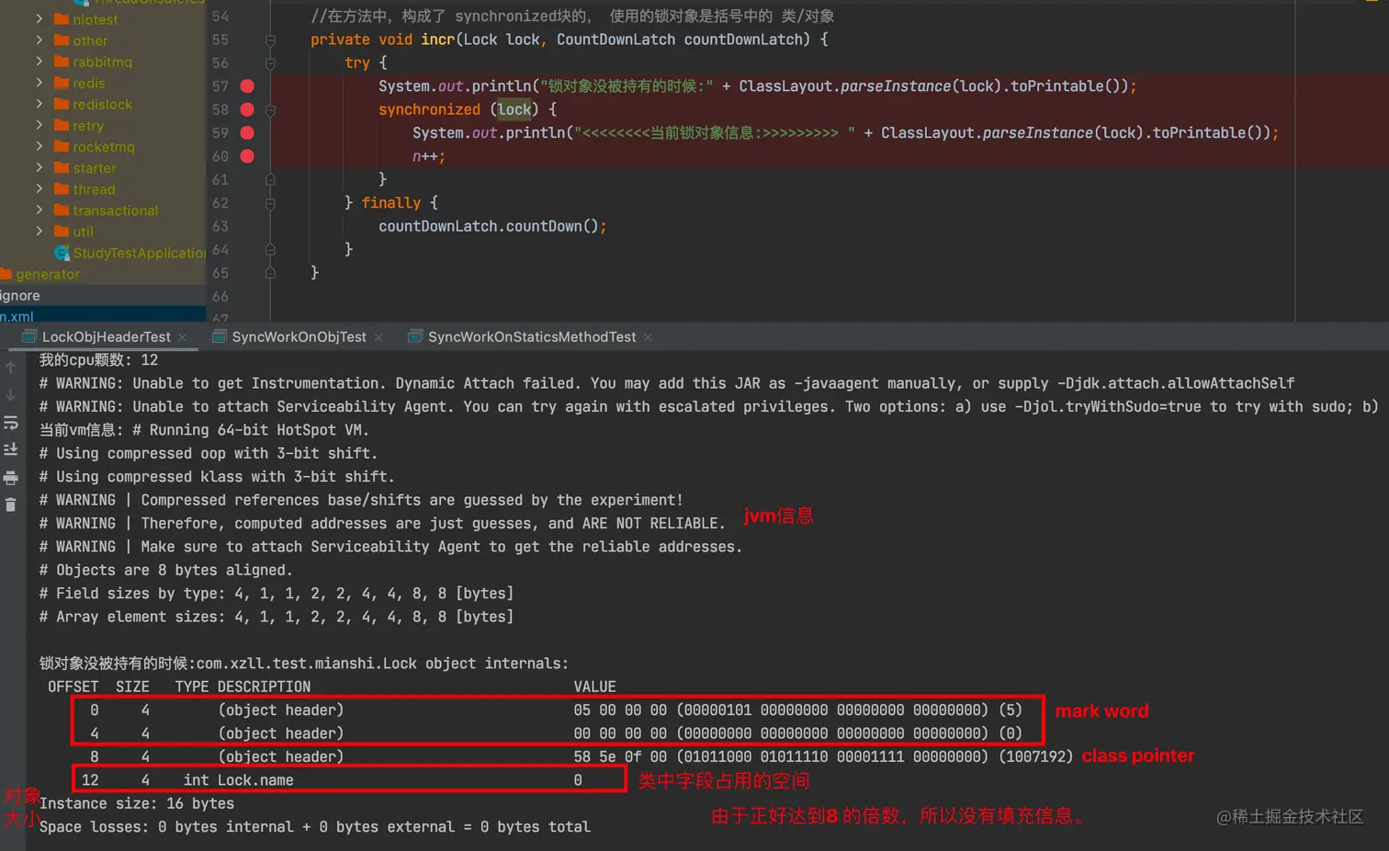Select the other folder name in tree

(90, 40)
